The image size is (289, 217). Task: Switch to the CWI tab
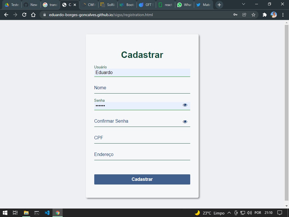pos(89,5)
